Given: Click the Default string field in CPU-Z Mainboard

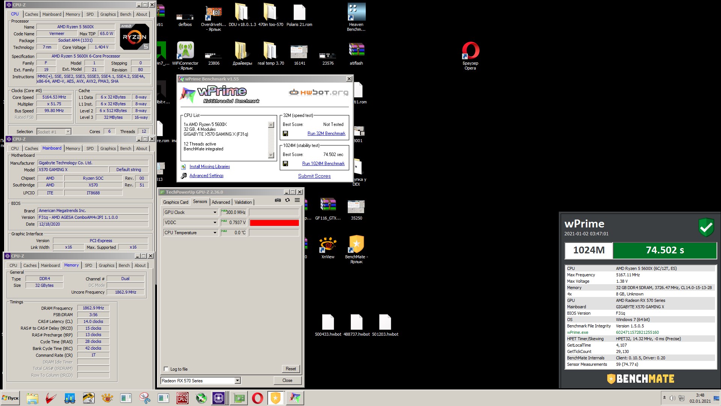Looking at the screenshot, I should 129,170.
